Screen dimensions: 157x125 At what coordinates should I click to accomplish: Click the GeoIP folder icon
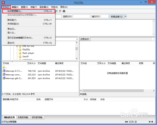click(x=20, y=57)
